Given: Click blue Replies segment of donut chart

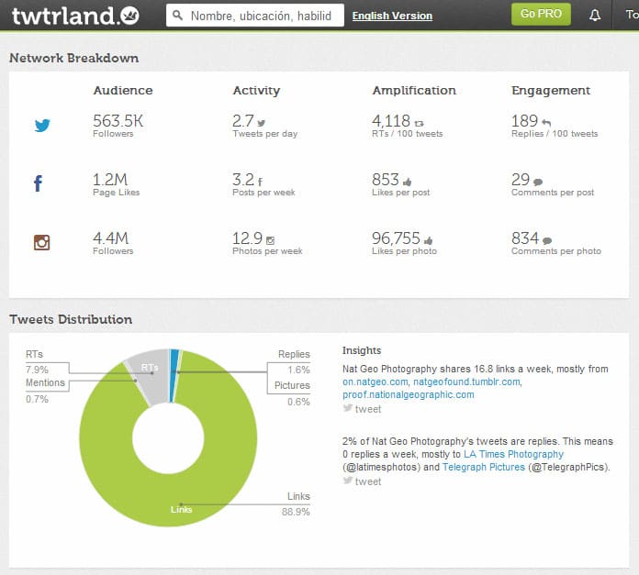Looking at the screenshot, I should click(174, 375).
